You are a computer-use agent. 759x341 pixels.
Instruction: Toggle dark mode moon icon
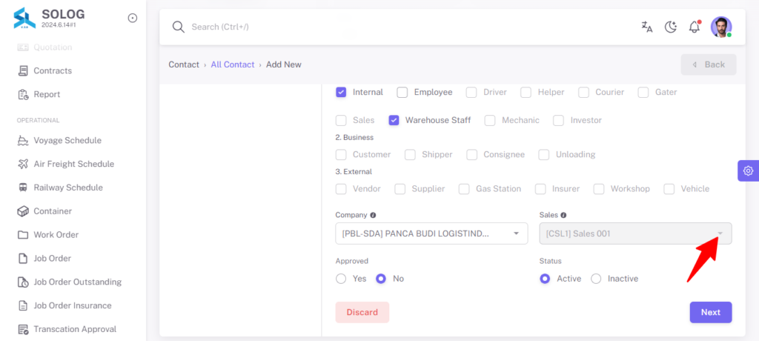670,27
